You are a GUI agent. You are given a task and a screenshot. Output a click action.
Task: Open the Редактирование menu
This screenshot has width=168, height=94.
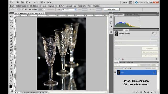click(x=22, y=6)
